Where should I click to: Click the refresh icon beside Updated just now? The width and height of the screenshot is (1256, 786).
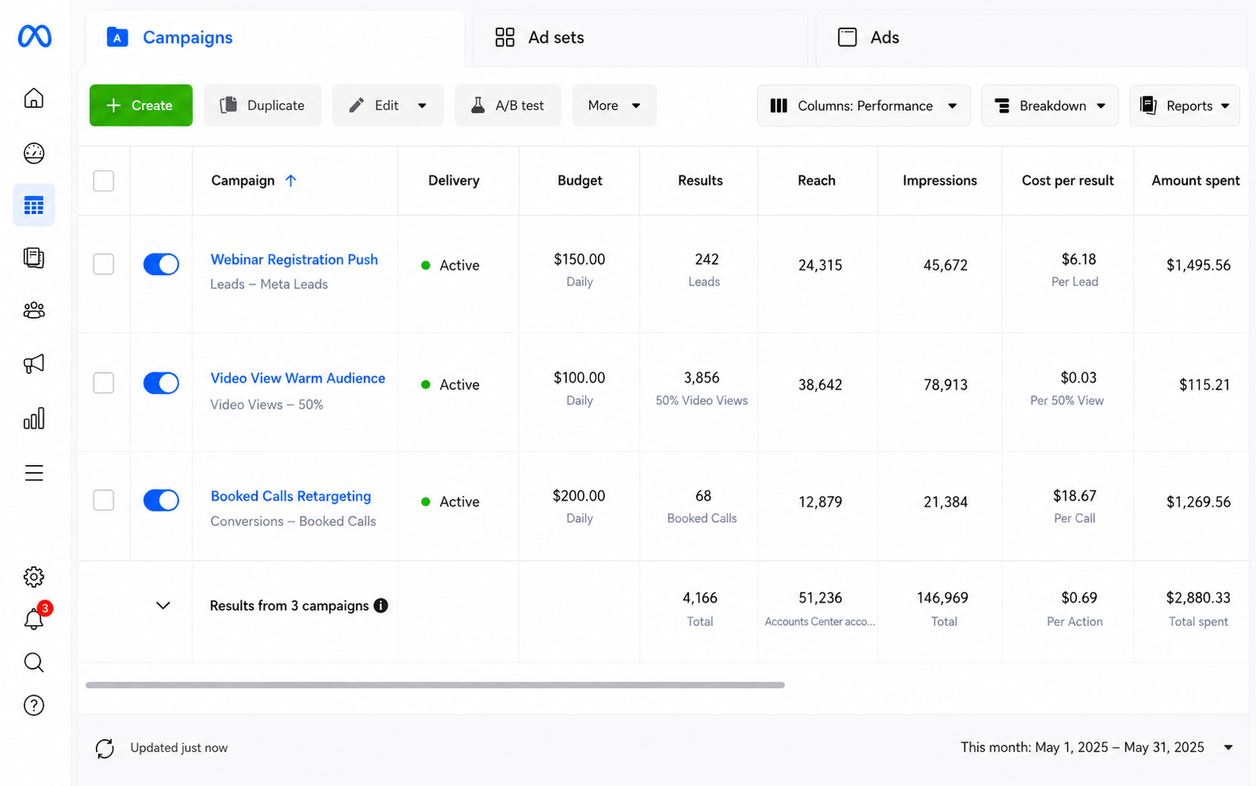pyautogui.click(x=105, y=748)
